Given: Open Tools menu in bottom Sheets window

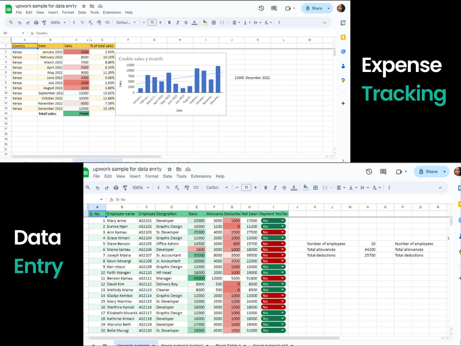Looking at the screenshot, I should point(181,176).
